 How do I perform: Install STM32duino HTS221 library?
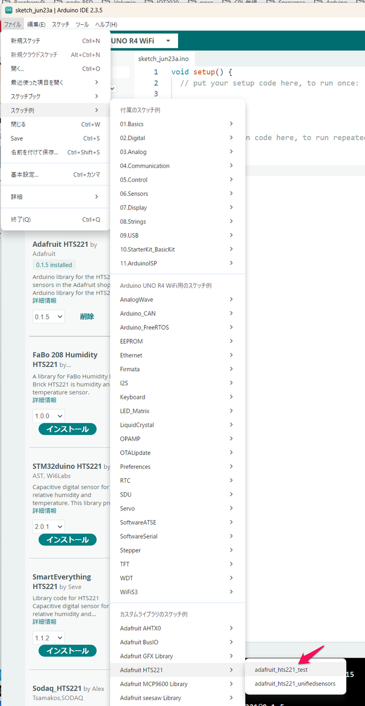coord(67,540)
